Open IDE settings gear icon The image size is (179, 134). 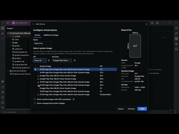coord(152,23)
